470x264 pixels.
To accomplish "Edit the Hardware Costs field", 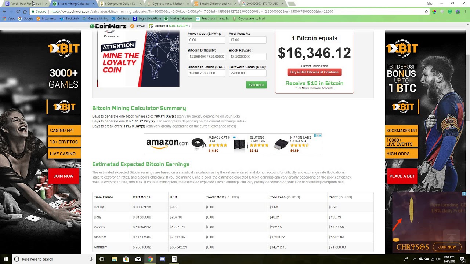I will tap(247, 73).
